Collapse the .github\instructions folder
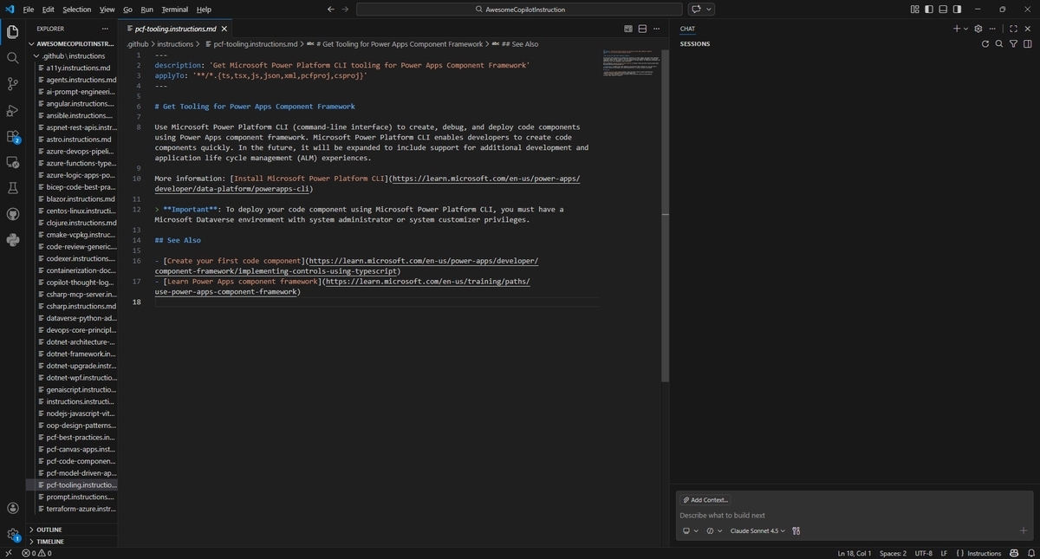Screen dimensions: 1040x559 [73, 55]
